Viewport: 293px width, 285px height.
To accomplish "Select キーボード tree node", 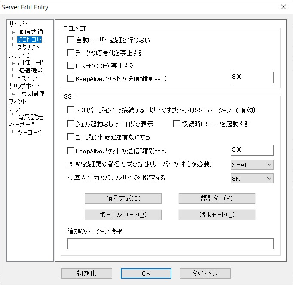I will pos(21,125).
